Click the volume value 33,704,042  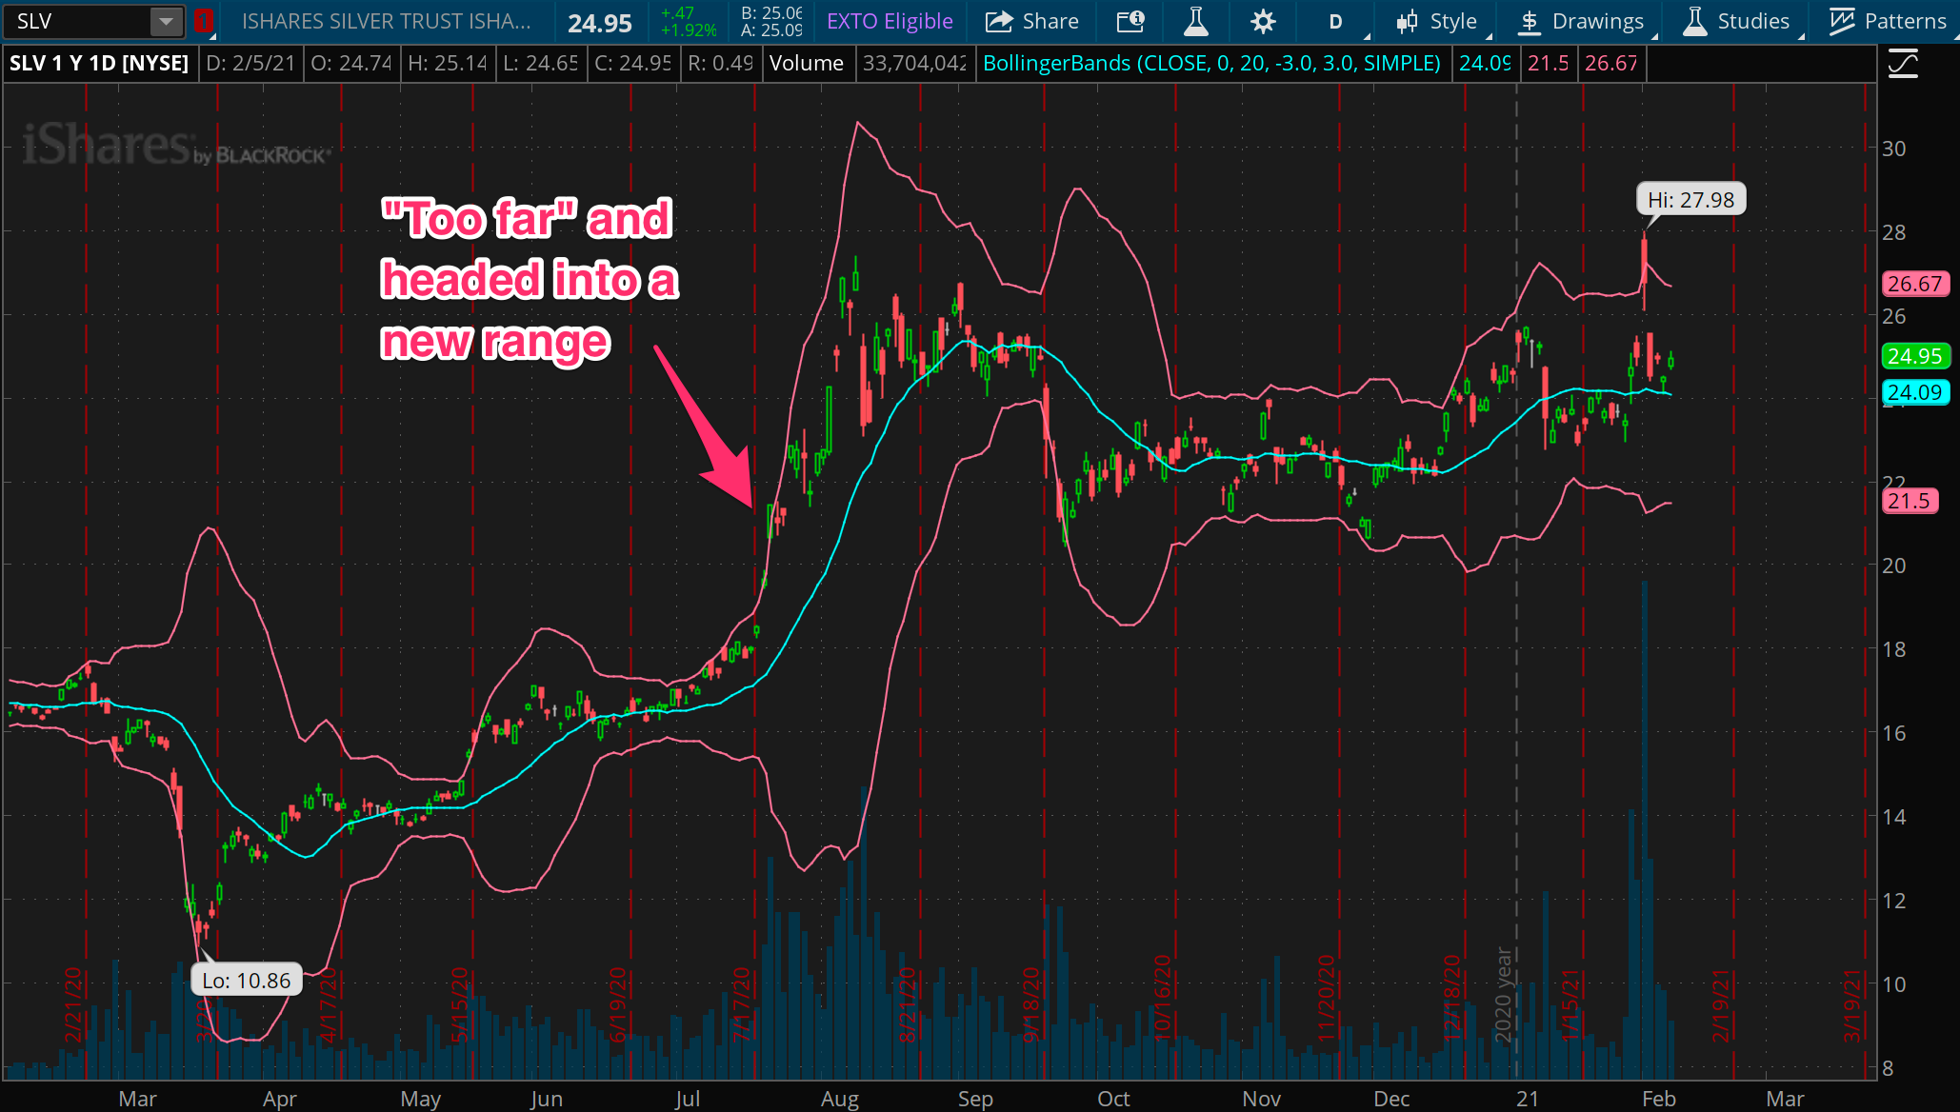click(x=914, y=64)
